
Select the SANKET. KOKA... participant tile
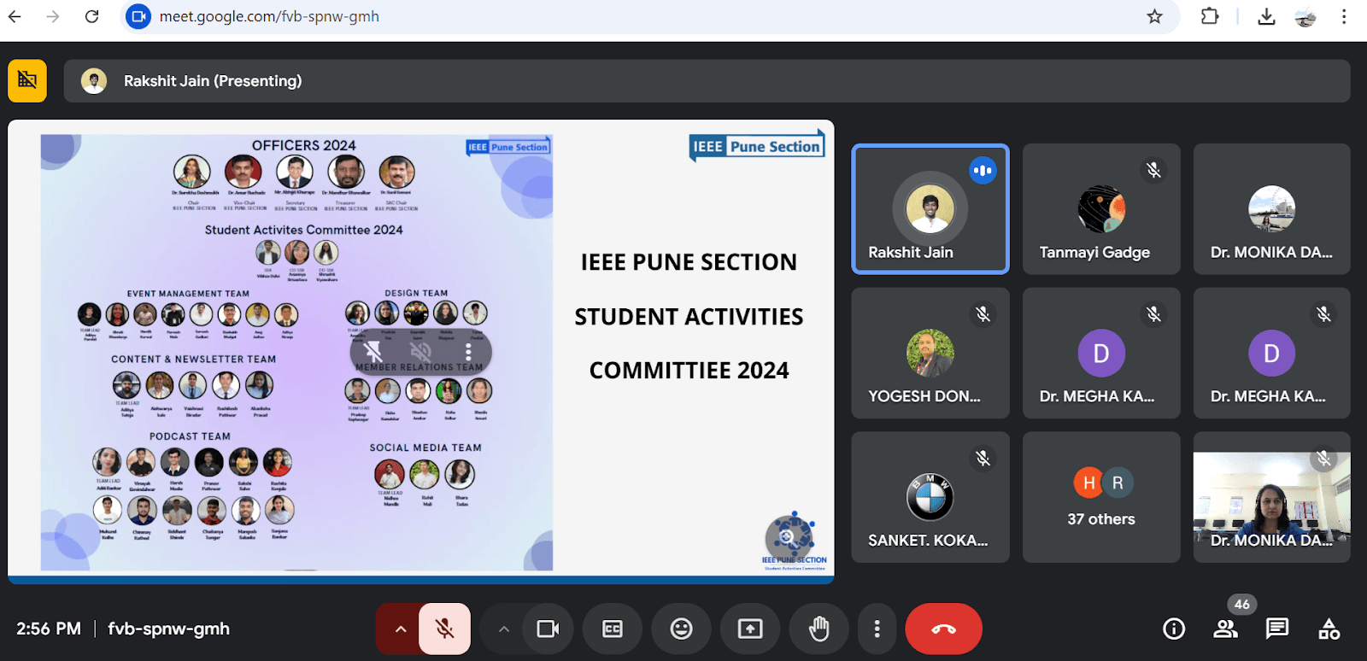[930, 497]
